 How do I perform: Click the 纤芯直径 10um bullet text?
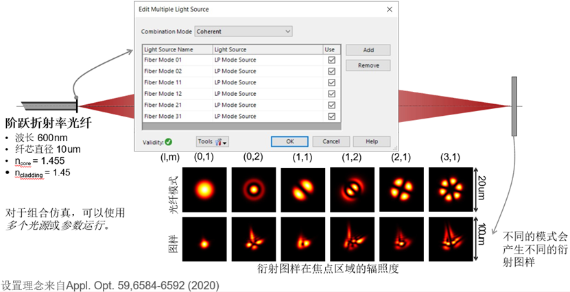[47, 149]
